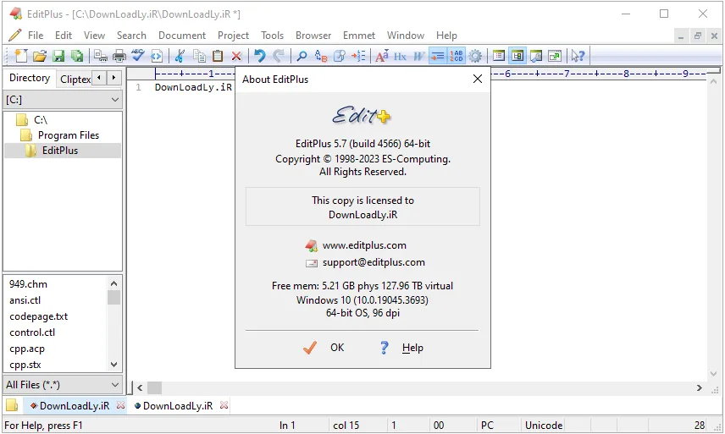The width and height of the screenshot is (725, 434).
Task: Open the View menu
Action: (x=94, y=35)
